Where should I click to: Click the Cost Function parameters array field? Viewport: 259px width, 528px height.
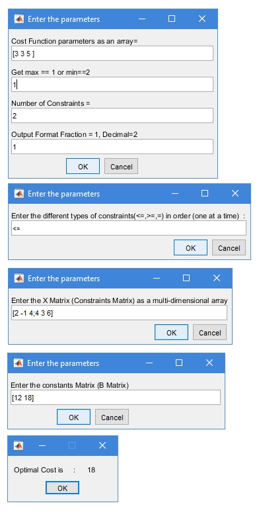point(112,53)
